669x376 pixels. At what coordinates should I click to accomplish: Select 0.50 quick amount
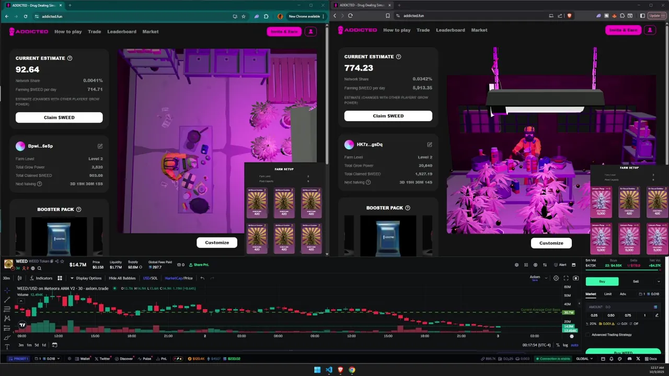point(610,315)
